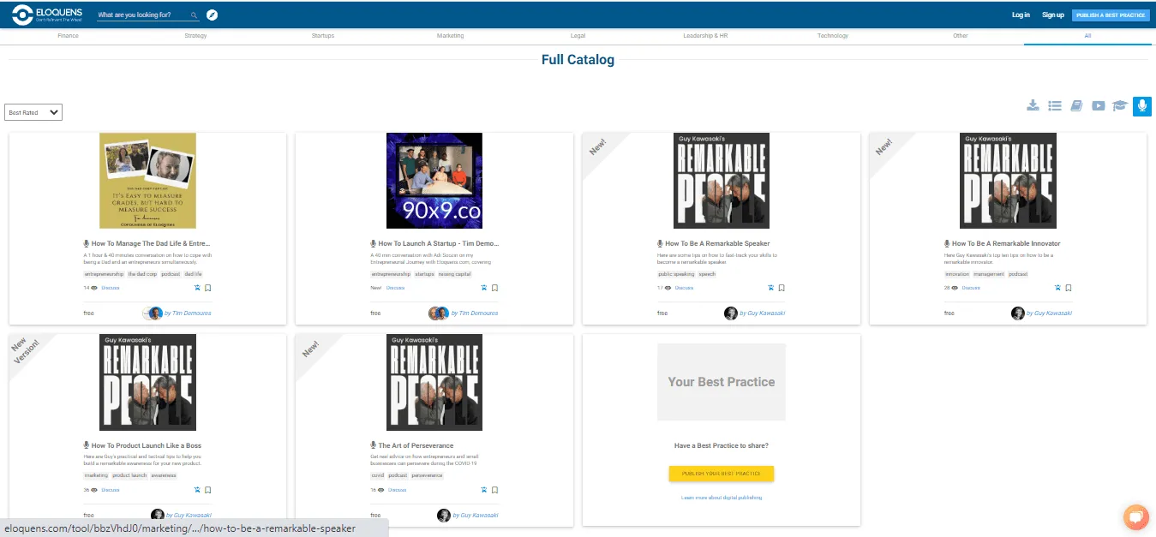
Task: Click the Legal category tab
Action: pos(578,36)
